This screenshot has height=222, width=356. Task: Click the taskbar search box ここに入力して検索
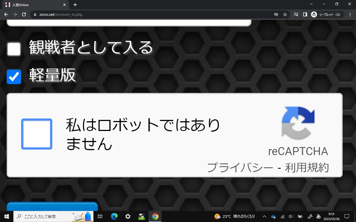(53, 216)
